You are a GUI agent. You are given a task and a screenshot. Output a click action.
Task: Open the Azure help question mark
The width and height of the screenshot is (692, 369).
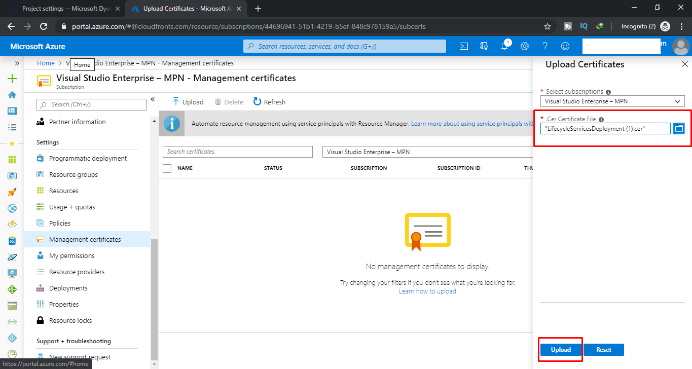[x=545, y=46]
